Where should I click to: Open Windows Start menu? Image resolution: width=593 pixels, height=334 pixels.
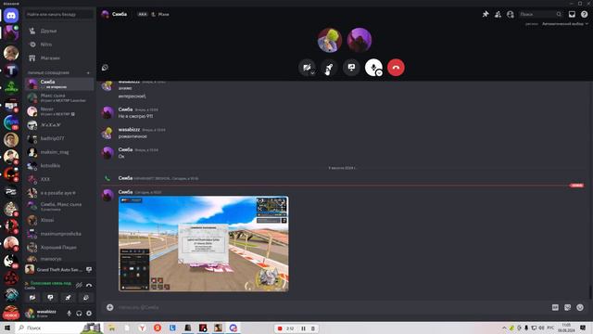(7, 328)
